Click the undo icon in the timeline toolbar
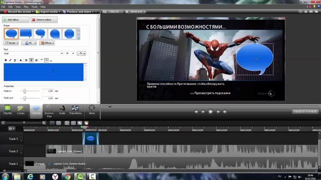 pos(52,123)
